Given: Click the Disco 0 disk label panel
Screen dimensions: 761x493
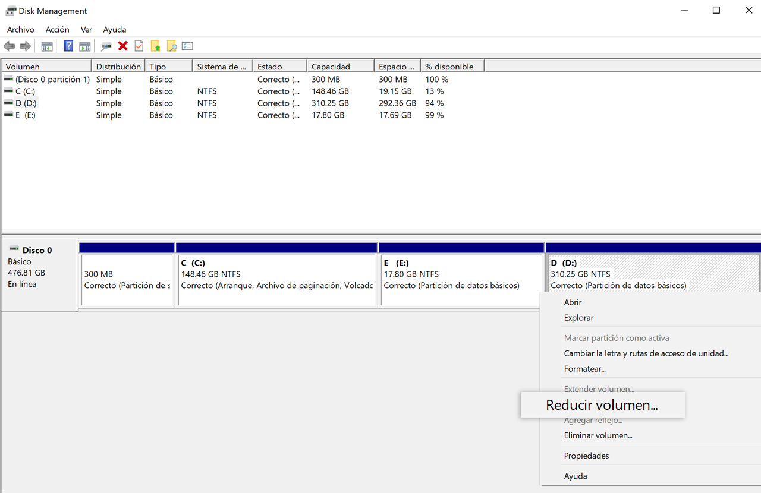Looking at the screenshot, I should [x=40, y=274].
